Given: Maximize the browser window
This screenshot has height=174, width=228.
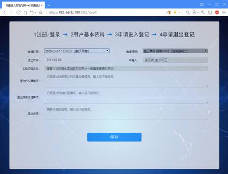Looking at the screenshot, I should click(x=217, y=5).
